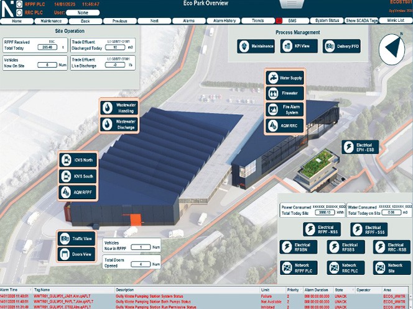Open Wastewater Handling page
This screenshot has width=413, height=309.
tap(118, 107)
